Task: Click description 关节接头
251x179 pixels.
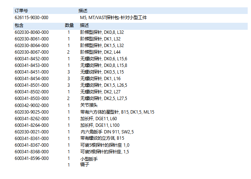Action: tap(89, 105)
